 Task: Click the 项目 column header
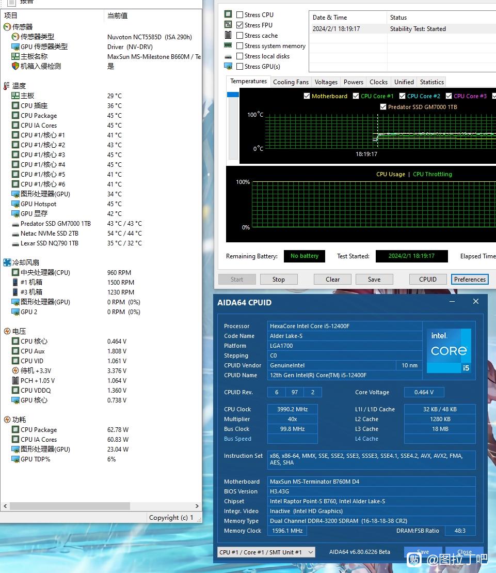[52, 16]
